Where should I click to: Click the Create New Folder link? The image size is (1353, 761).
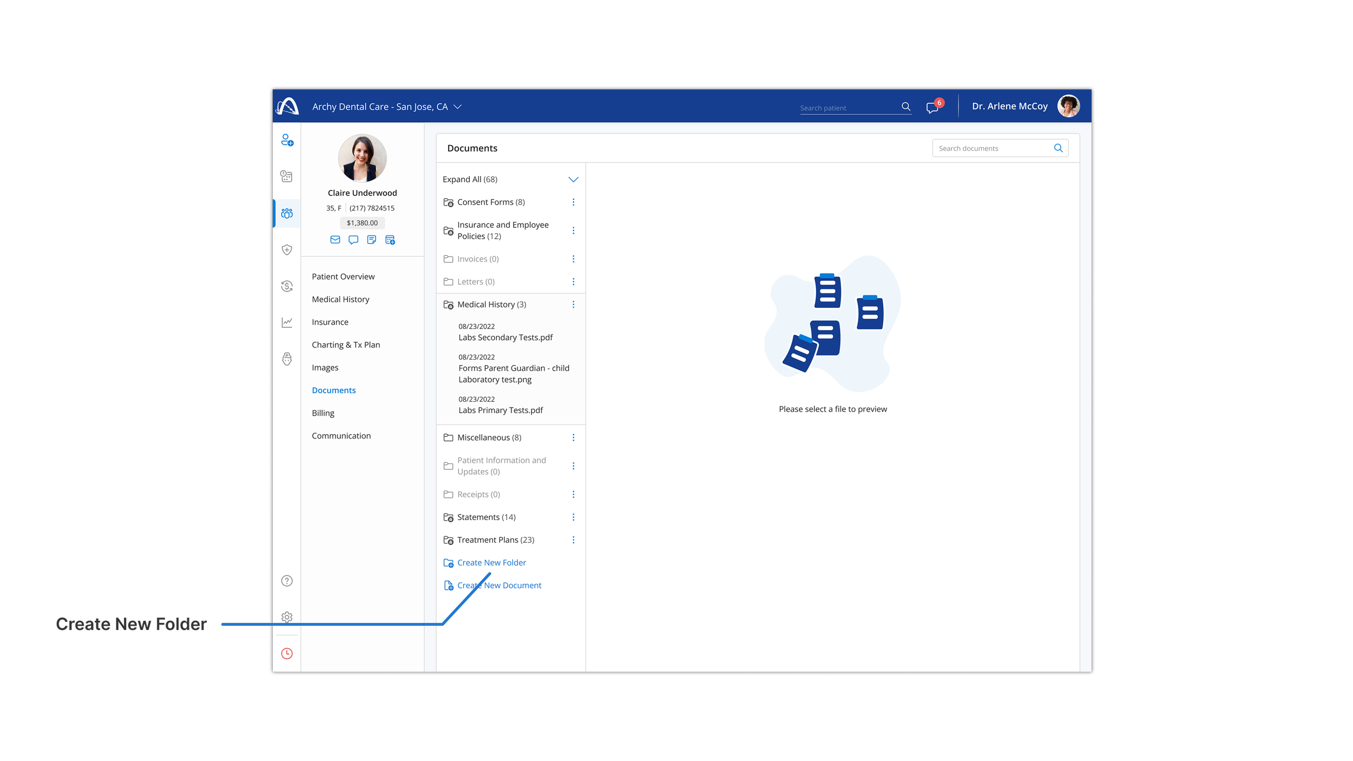[x=491, y=563]
